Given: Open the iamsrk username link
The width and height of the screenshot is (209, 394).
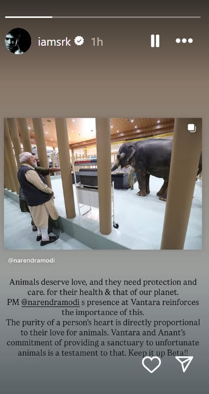Looking at the screenshot, I should pos(54,41).
